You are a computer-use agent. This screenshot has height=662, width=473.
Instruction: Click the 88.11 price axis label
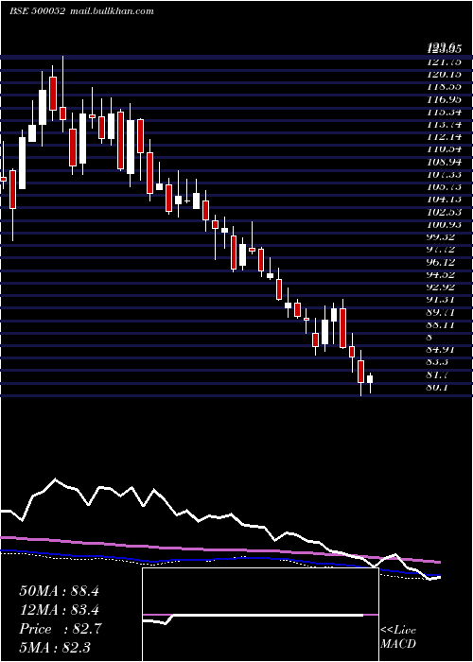pyautogui.click(x=443, y=324)
